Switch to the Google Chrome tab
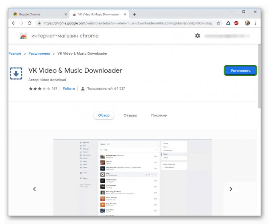The width and height of the screenshot is (269, 224). coord(39,14)
